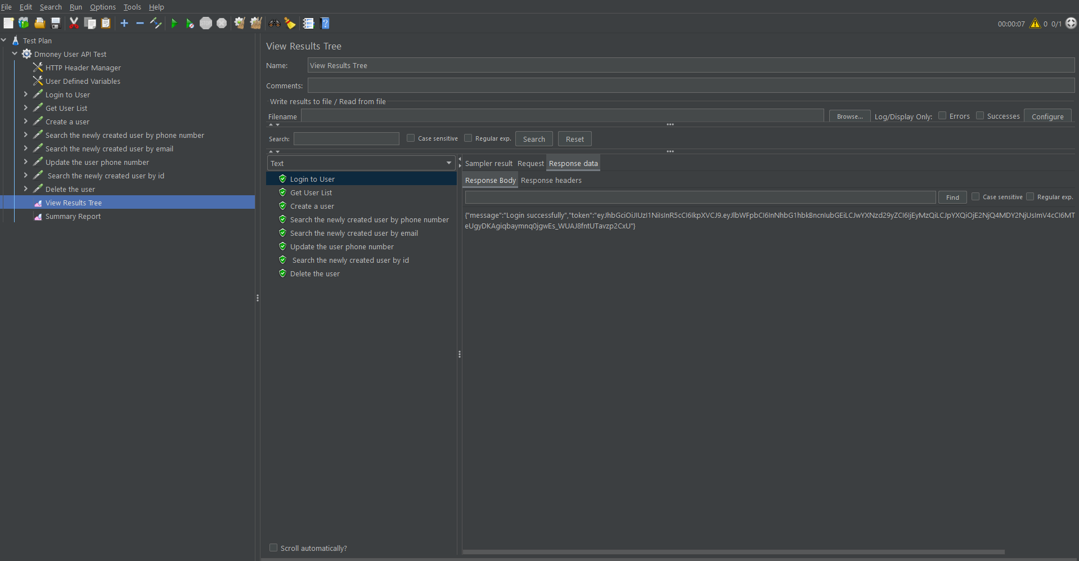Toggle the Successes log/display checkbox
Screen dimensions: 1079x561
(980, 115)
